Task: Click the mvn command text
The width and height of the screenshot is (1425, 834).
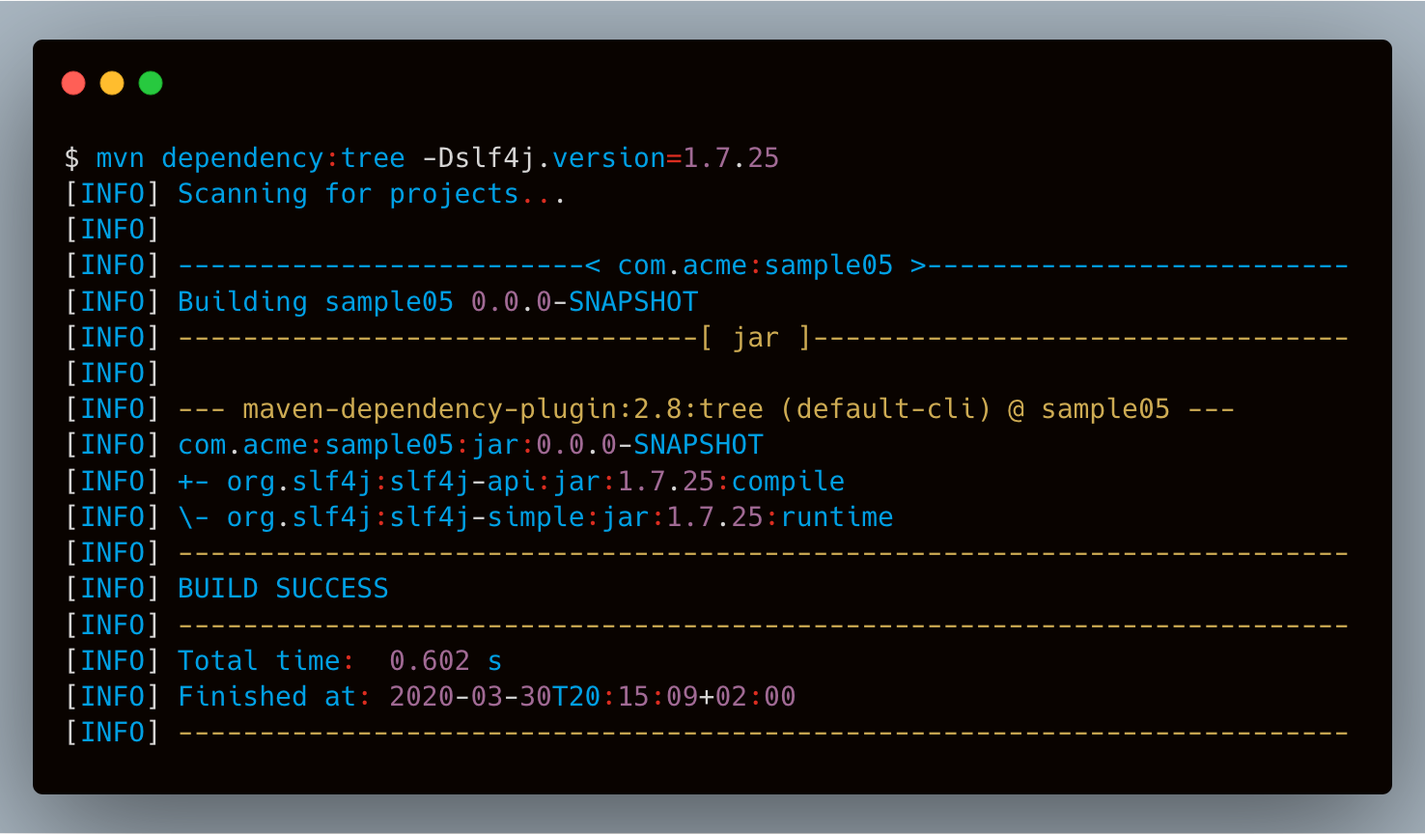Action: point(120,158)
